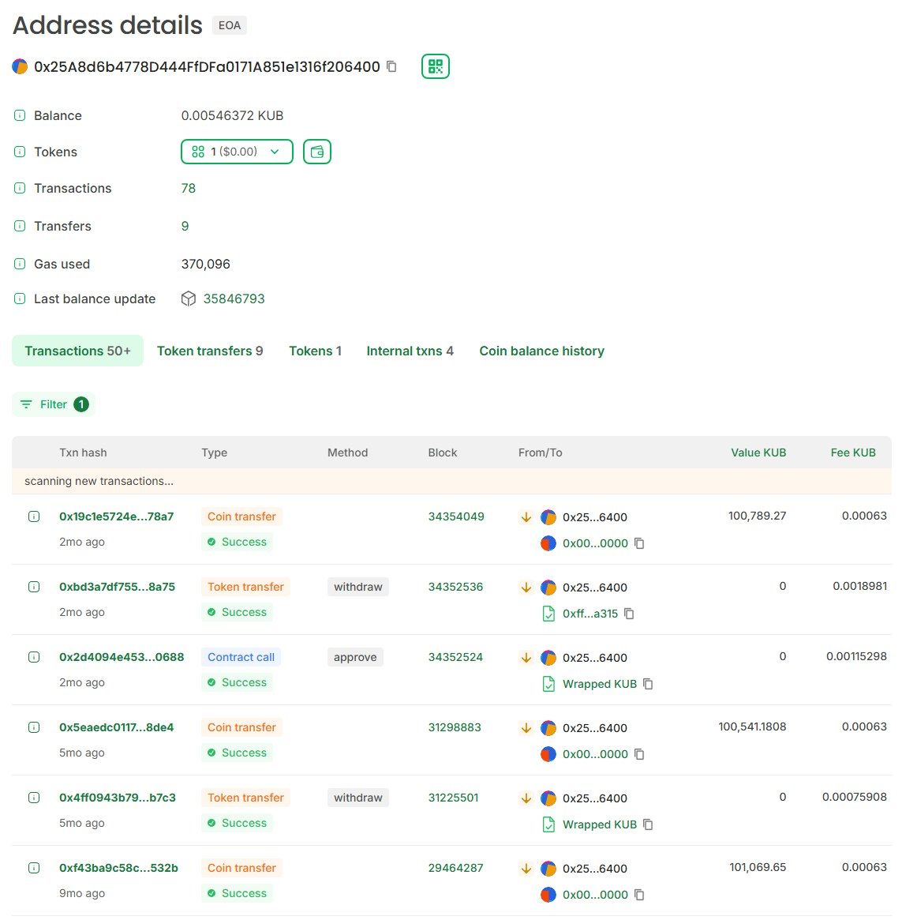Open block 31225501
The height and width of the screenshot is (920, 902).
pyautogui.click(x=453, y=798)
